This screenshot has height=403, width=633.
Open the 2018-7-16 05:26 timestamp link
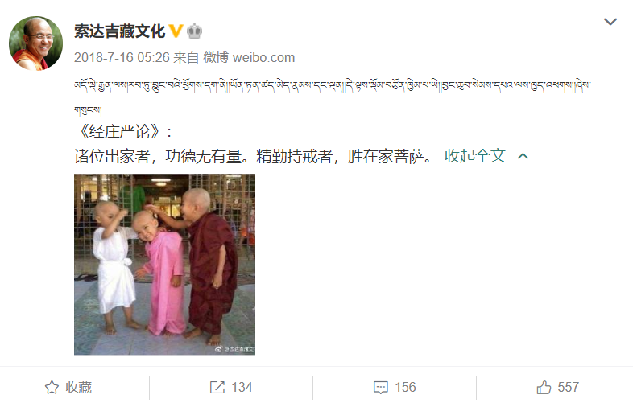click(x=122, y=57)
